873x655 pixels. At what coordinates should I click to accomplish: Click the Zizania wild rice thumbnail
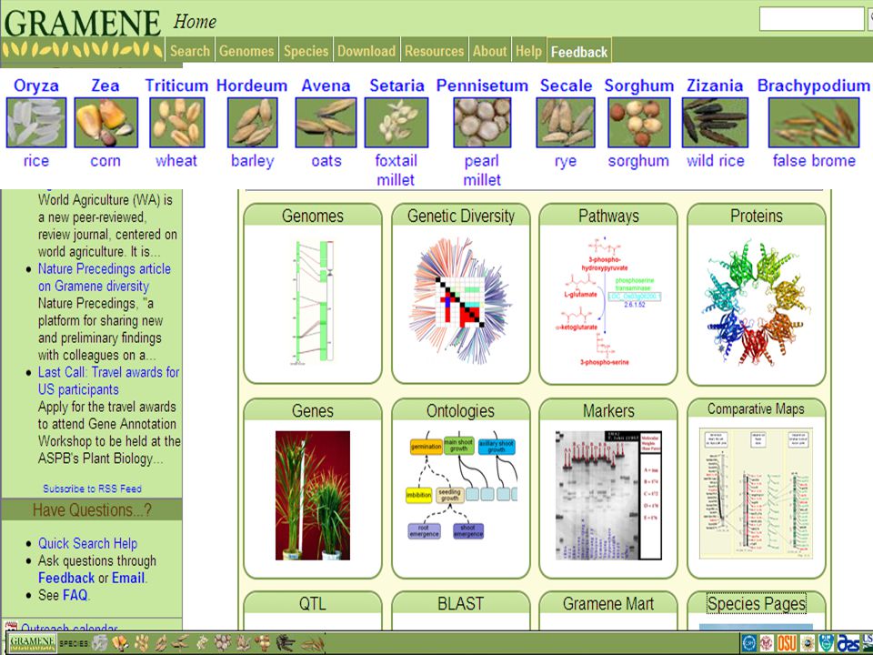pyautogui.click(x=715, y=123)
